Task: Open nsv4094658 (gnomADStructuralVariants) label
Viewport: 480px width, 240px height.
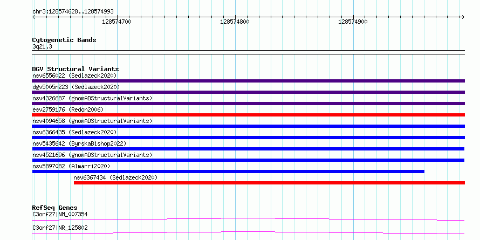Action: pyautogui.click(x=92, y=121)
